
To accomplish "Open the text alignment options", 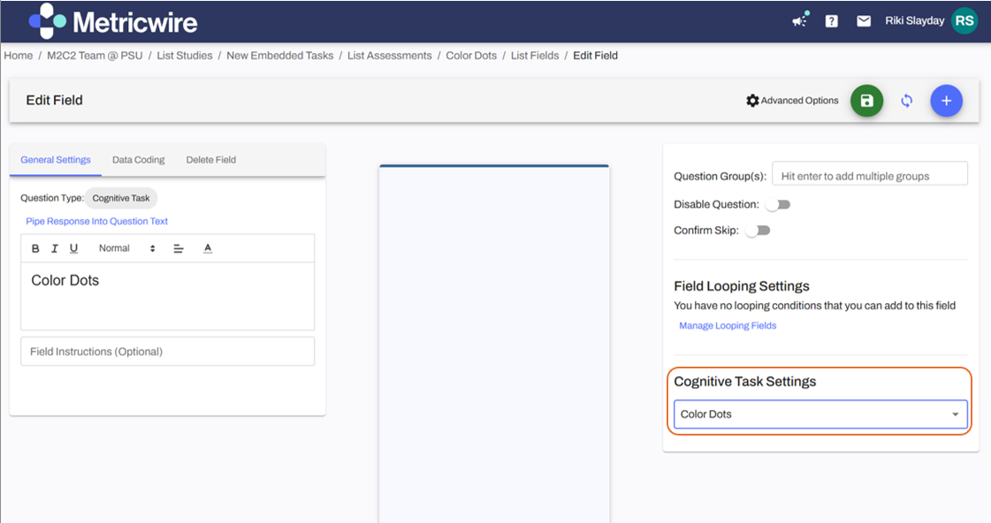I will [178, 248].
